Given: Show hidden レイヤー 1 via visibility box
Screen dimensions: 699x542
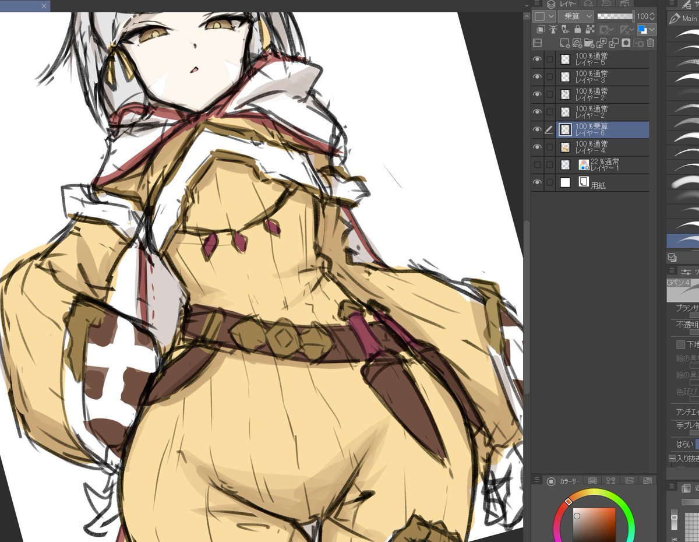Looking at the screenshot, I should [537, 165].
